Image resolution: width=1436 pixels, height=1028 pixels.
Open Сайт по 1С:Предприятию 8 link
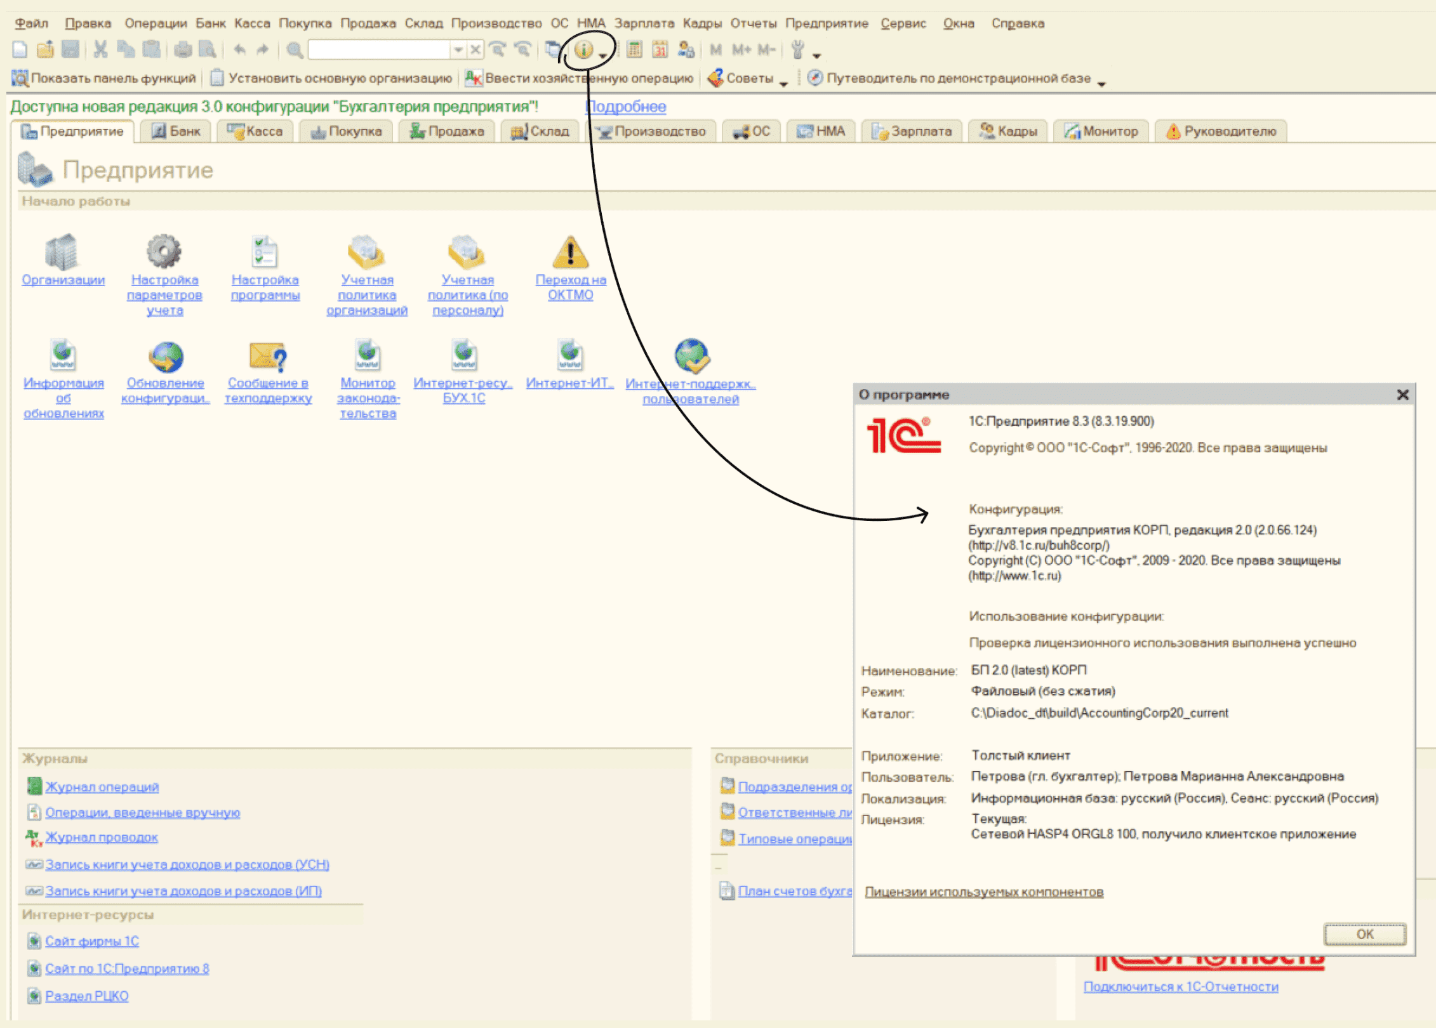(x=127, y=968)
